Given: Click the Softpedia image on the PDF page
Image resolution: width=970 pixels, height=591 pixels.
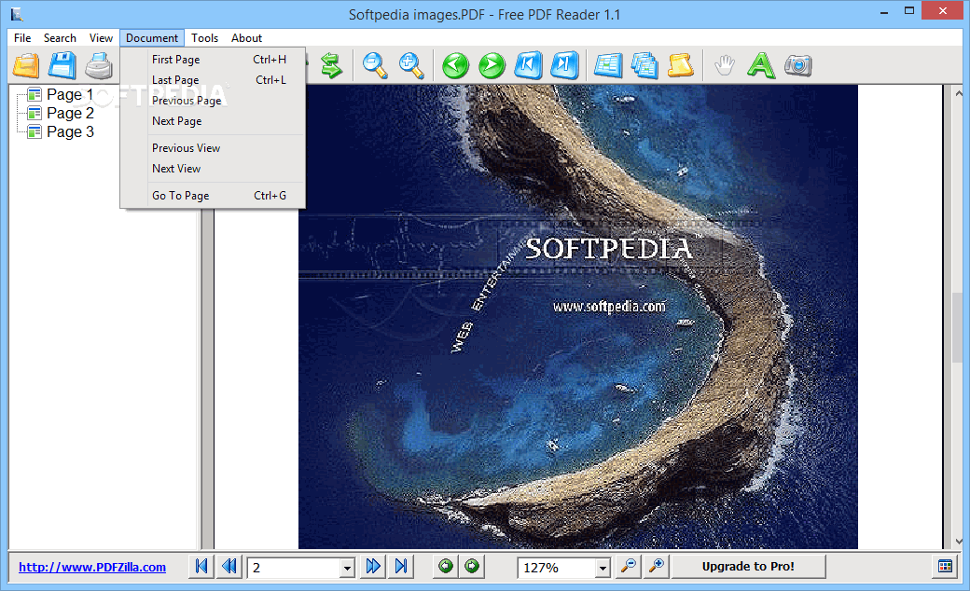Looking at the screenshot, I should coord(577,317).
